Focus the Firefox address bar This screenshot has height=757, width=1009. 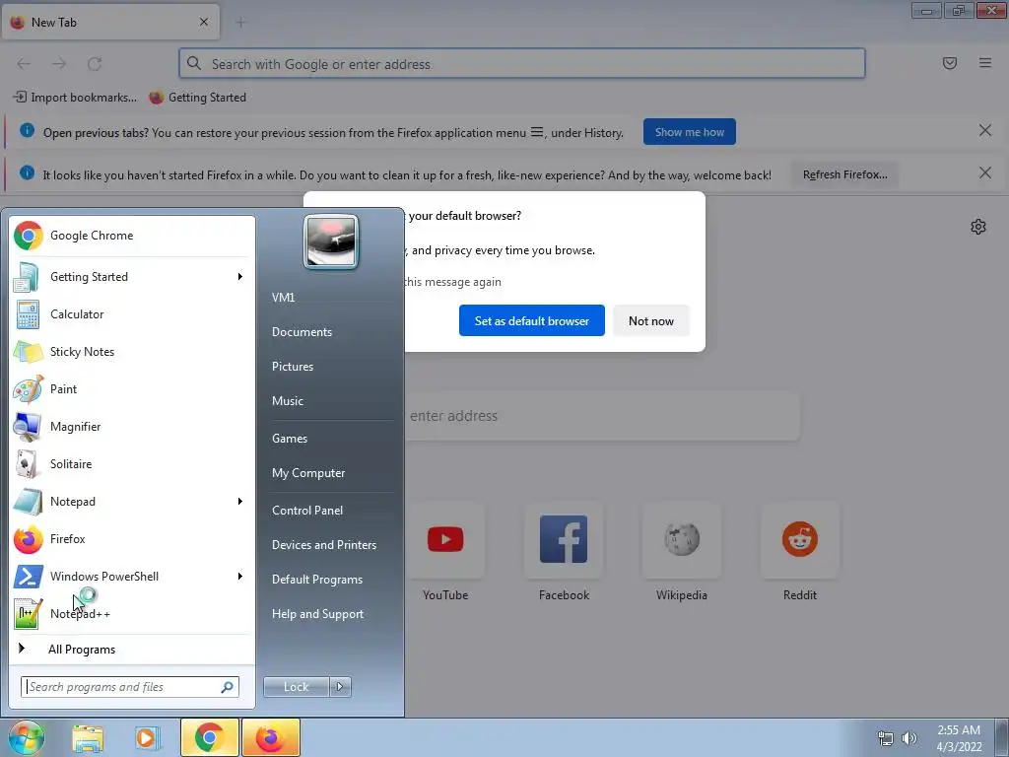click(522, 64)
